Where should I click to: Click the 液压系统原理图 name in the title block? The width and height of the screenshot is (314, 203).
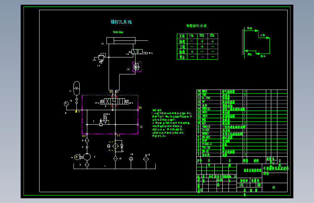252,170
